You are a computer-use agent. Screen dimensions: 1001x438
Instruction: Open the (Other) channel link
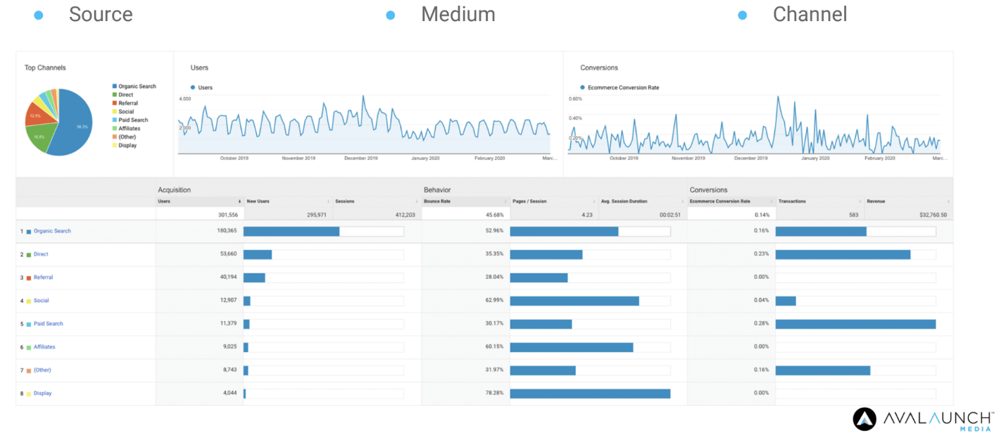tap(42, 370)
